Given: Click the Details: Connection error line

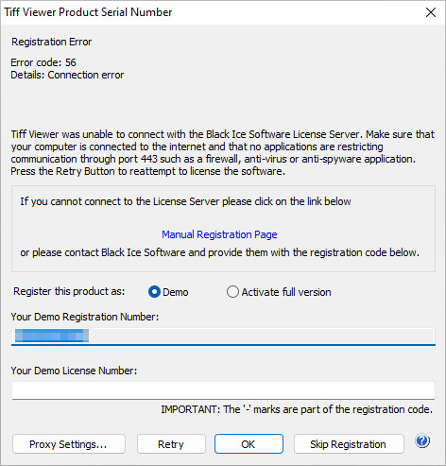Looking at the screenshot, I should coord(67,75).
